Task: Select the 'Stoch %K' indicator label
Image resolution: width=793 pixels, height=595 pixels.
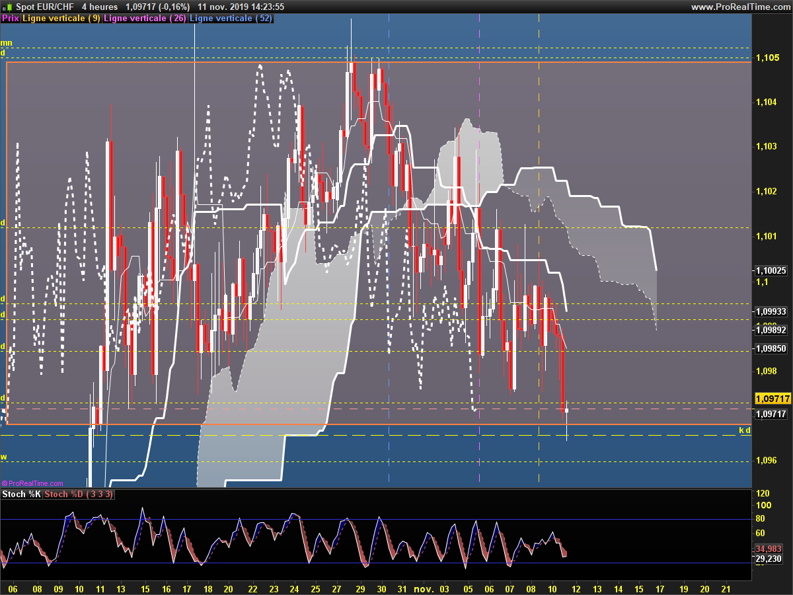Action: (x=21, y=494)
